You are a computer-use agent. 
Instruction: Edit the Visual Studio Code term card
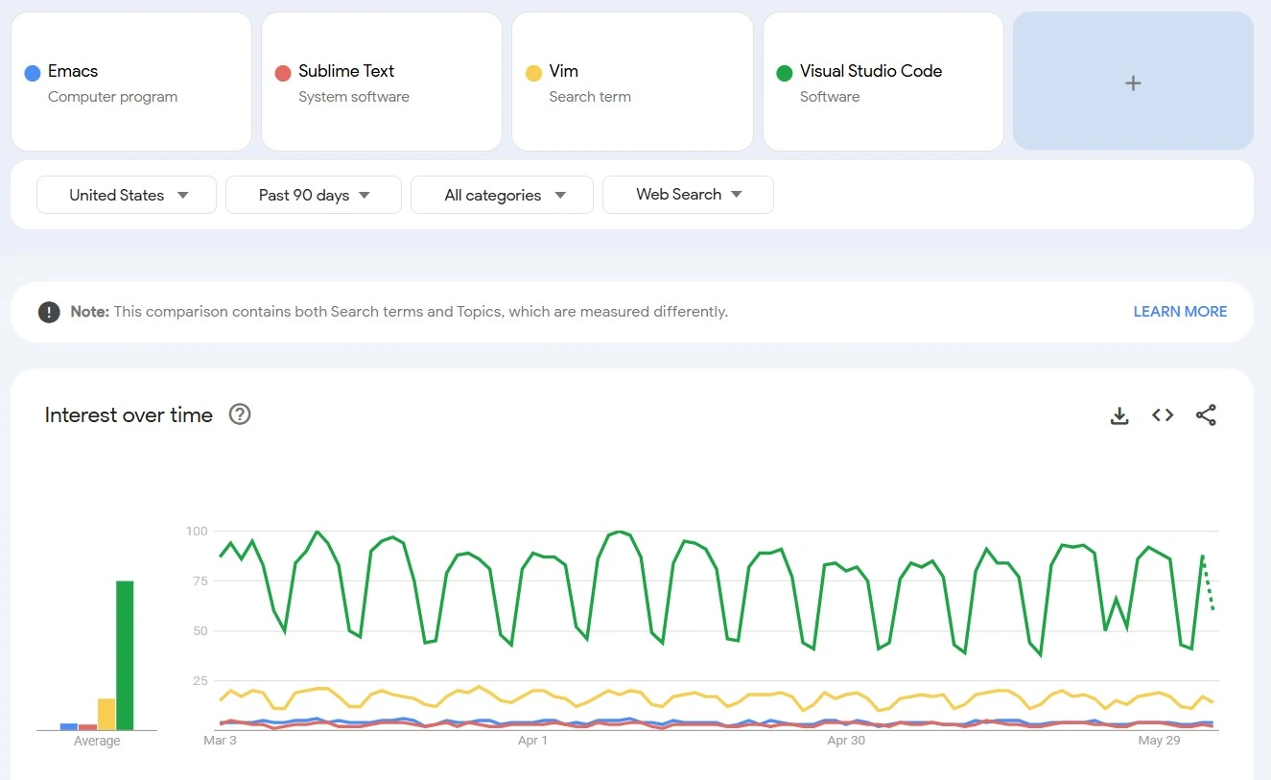tap(883, 82)
